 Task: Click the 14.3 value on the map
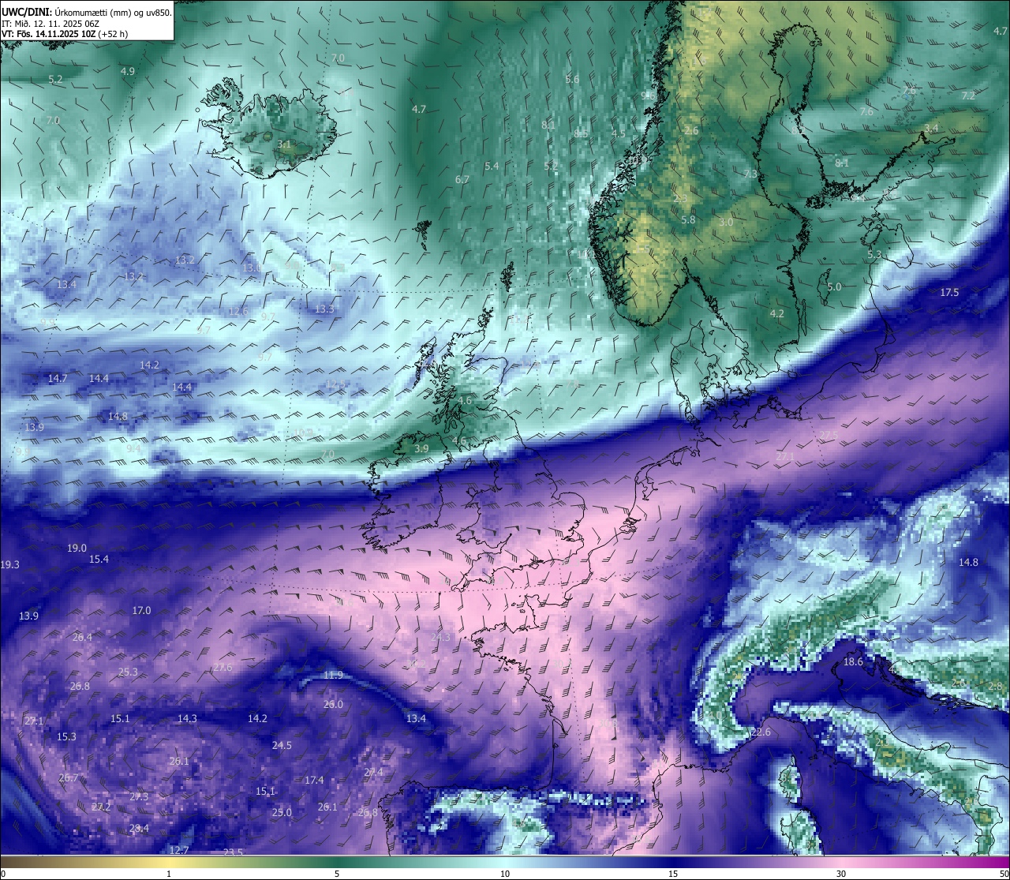tap(187, 718)
